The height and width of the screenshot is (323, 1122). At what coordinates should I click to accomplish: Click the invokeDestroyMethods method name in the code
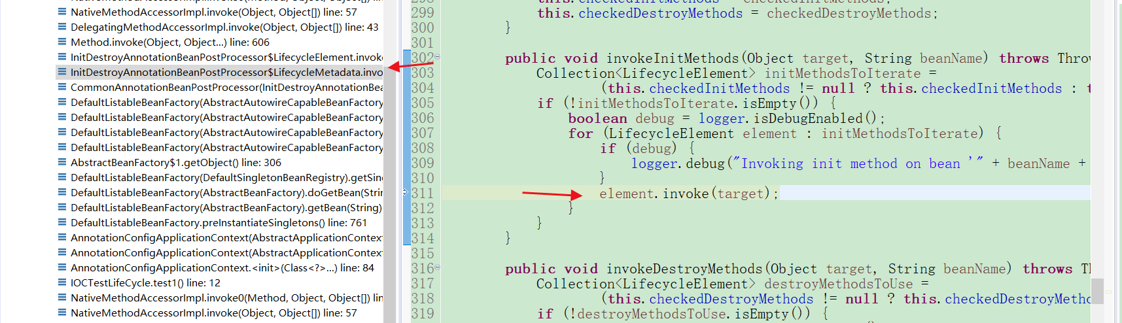(x=684, y=269)
